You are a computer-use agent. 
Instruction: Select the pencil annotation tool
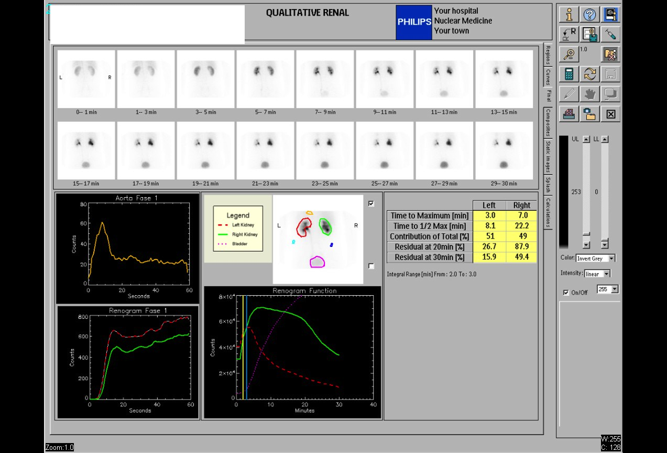coord(569,94)
